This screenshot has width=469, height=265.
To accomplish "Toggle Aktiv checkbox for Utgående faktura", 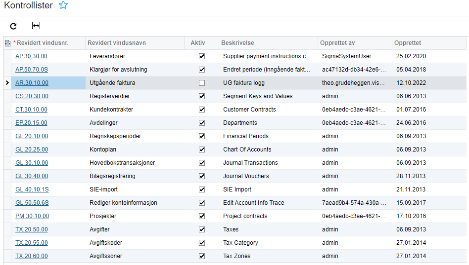I will pos(202,83).
